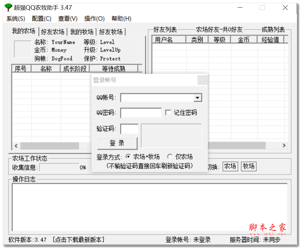The width and height of the screenshot is (301, 249).
Task: Switch to the 好友牧场 tab
Action: (111, 31)
